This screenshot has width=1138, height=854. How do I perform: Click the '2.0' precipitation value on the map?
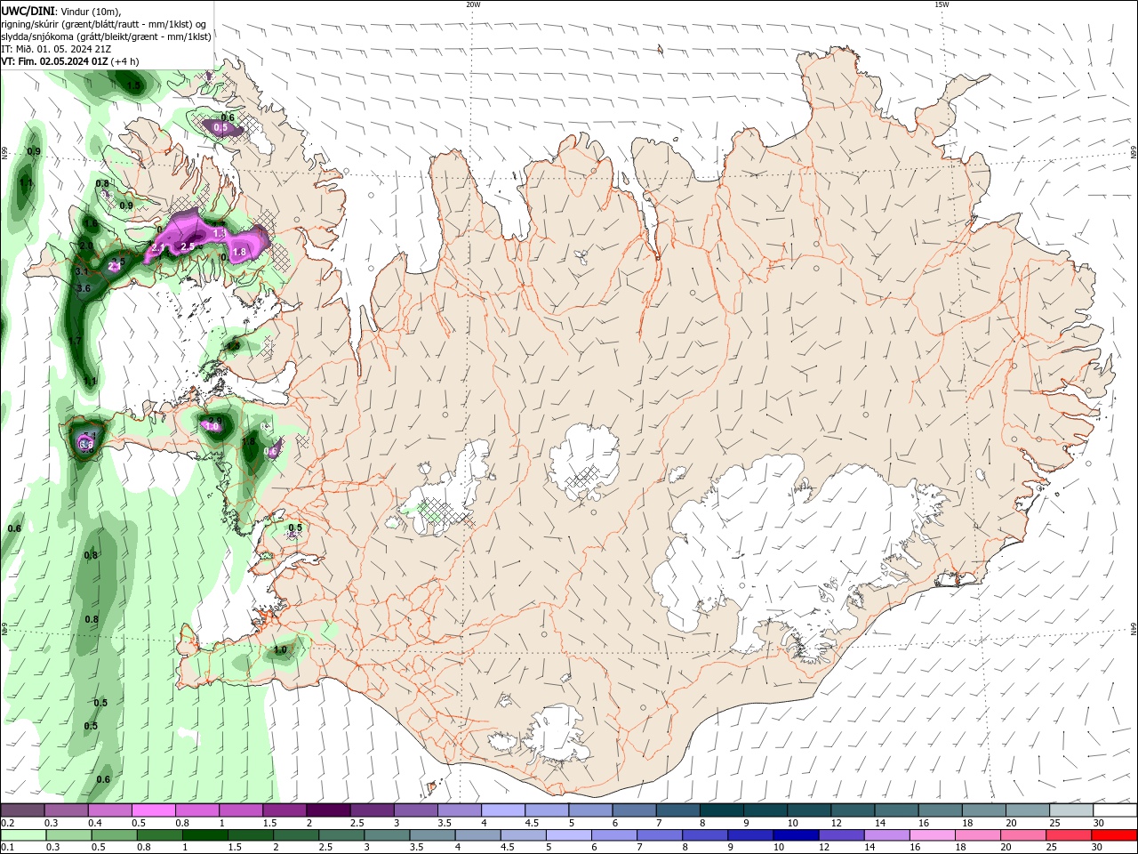click(86, 246)
